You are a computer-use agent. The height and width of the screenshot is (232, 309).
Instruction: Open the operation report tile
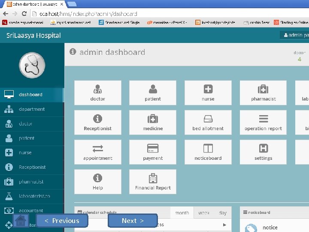[x=263, y=122]
